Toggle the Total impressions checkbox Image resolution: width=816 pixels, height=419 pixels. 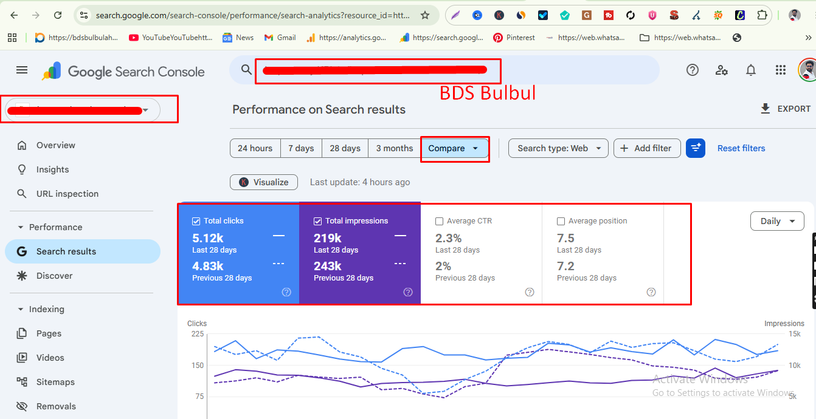click(317, 221)
